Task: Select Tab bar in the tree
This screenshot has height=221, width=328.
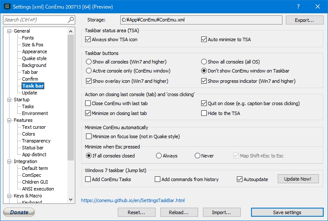Action: [30, 72]
